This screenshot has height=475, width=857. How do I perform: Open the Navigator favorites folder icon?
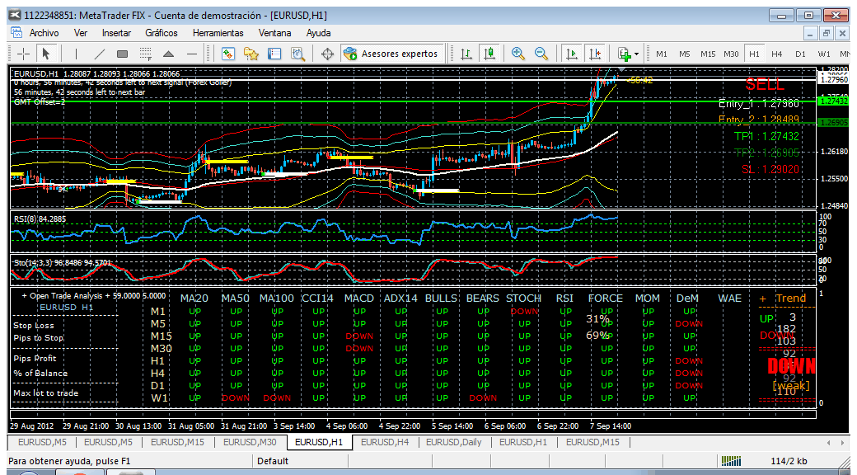coord(251,54)
